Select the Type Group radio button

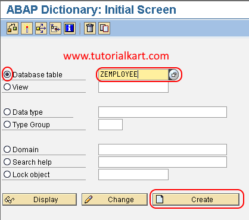7,124
